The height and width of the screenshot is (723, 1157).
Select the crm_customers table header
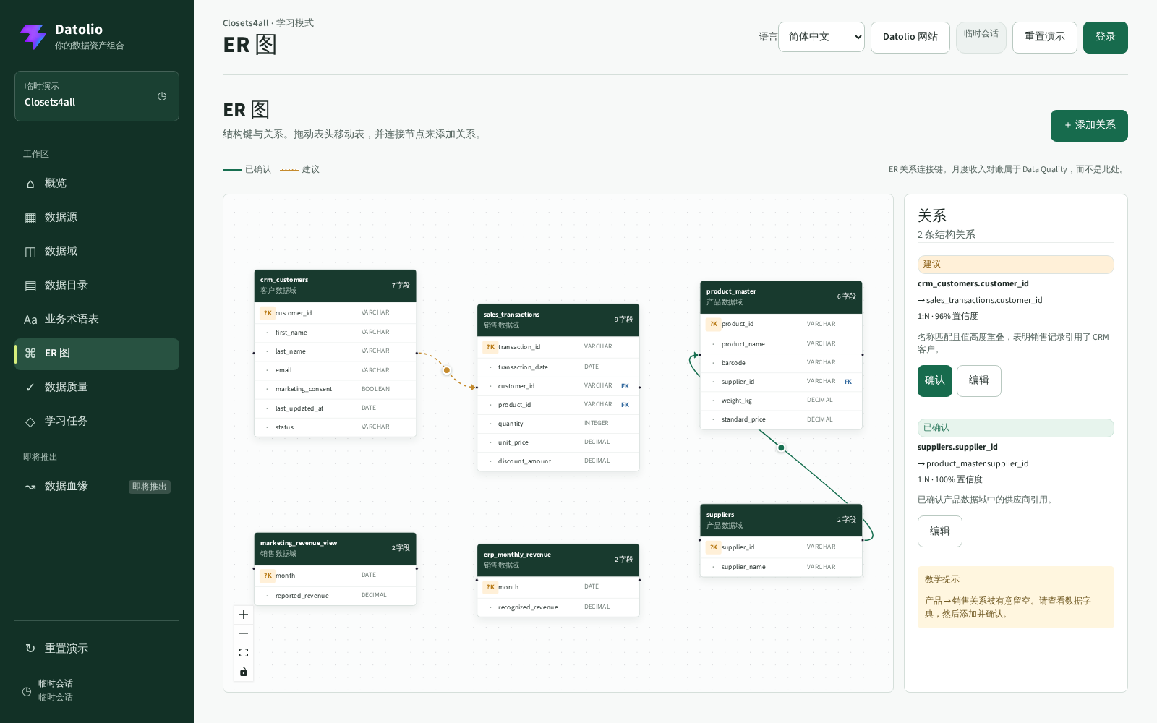point(336,286)
